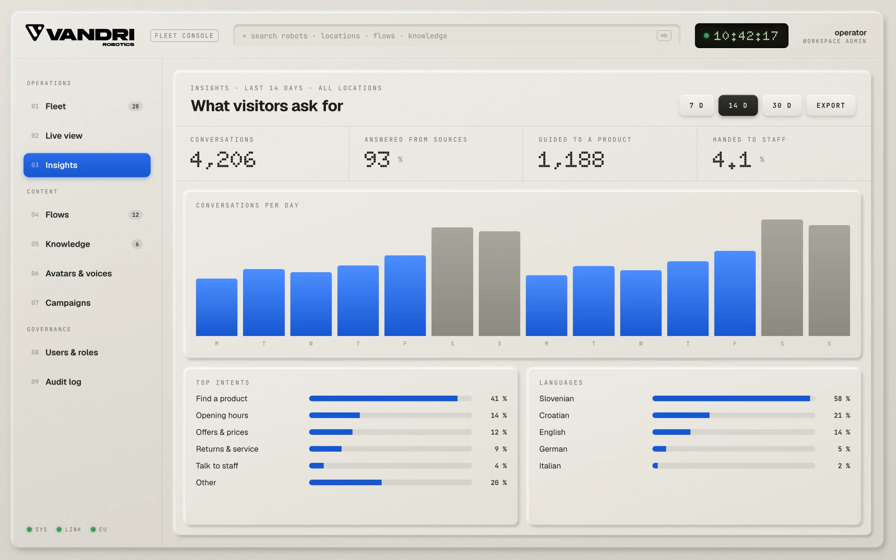Focus the search robots input field
The image size is (896, 560).
[x=456, y=36]
